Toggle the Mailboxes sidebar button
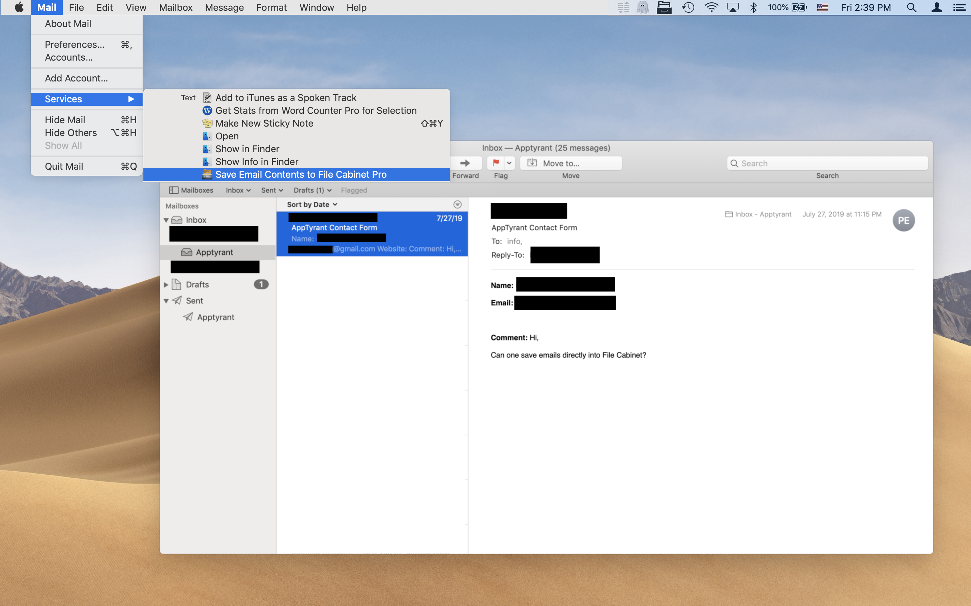Image resolution: width=971 pixels, height=606 pixels. pyautogui.click(x=192, y=190)
